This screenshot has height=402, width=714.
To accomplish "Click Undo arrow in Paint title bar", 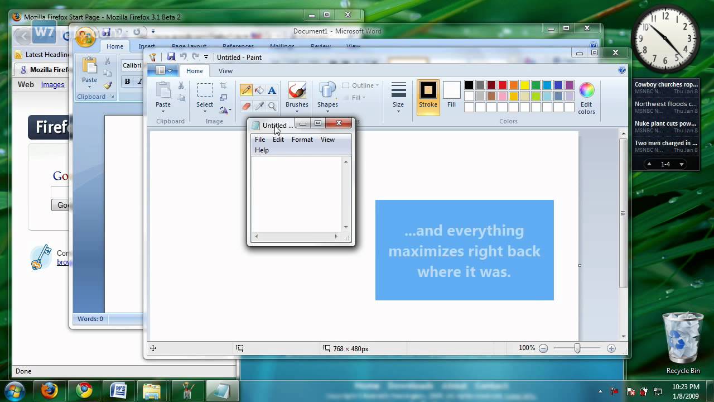I will pyautogui.click(x=184, y=57).
